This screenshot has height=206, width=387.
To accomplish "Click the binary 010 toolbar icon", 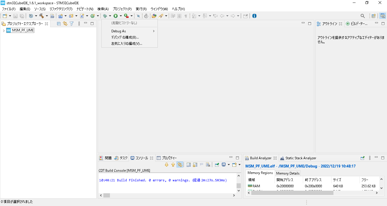I will (x=52, y=16).
